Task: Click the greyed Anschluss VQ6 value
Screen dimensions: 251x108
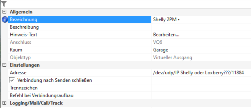Action: (x=158, y=42)
